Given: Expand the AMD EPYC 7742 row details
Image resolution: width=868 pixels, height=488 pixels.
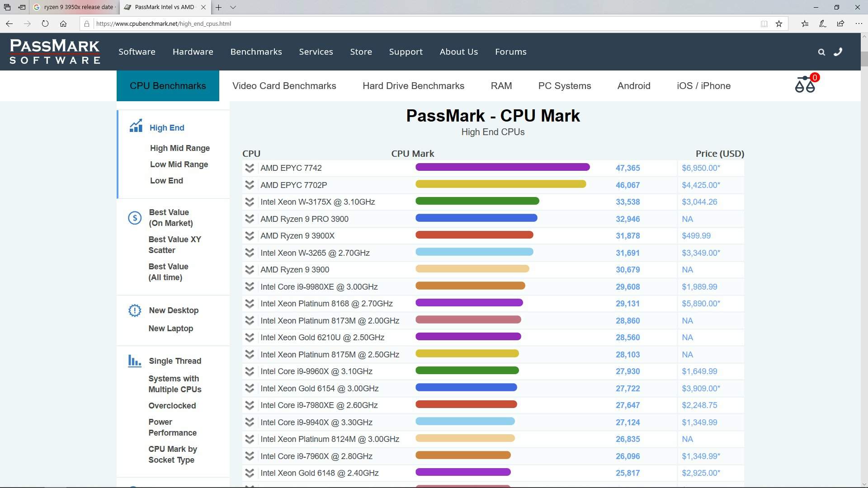Looking at the screenshot, I should click(249, 168).
